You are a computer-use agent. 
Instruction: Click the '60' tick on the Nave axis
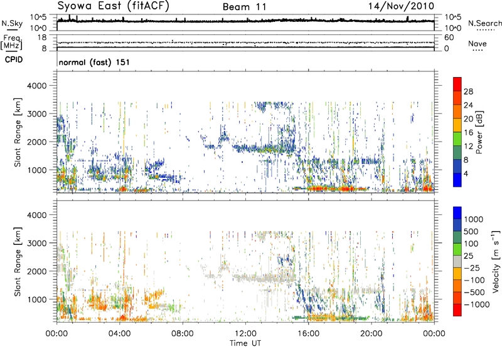point(449,38)
